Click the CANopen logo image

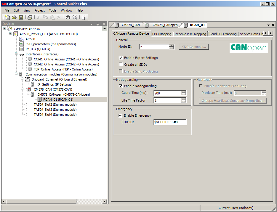249,48
